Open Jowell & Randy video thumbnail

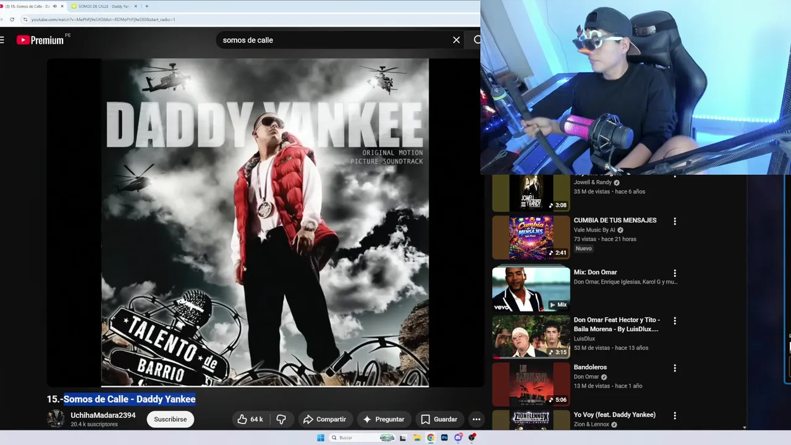531,193
